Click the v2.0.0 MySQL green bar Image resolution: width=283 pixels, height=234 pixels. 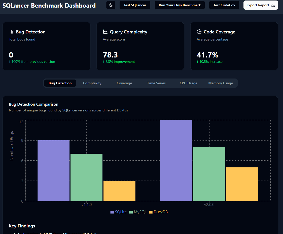pos(209,174)
